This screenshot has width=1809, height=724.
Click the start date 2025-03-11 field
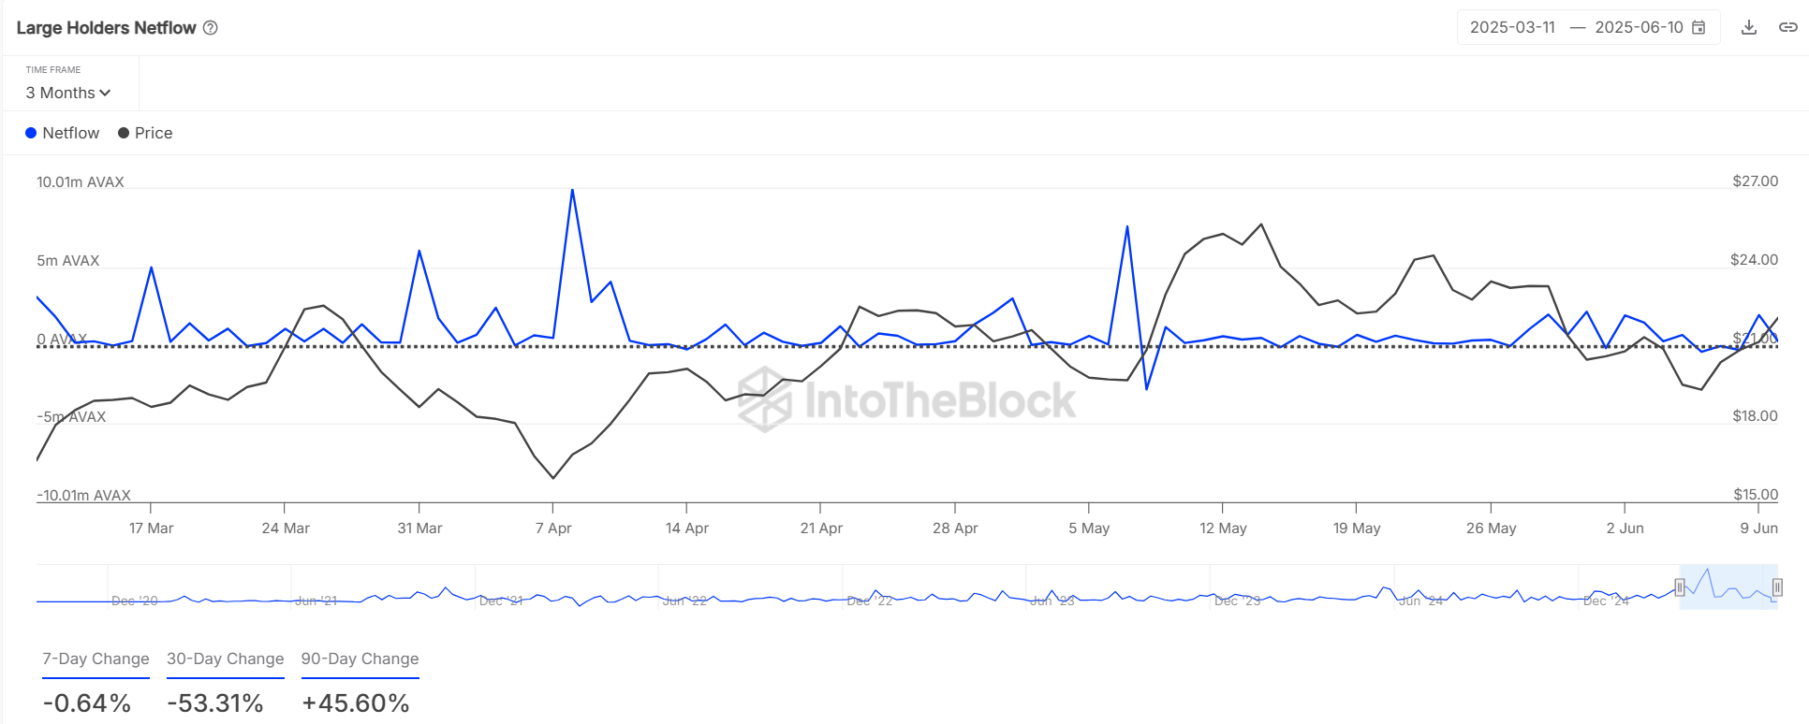(1512, 27)
